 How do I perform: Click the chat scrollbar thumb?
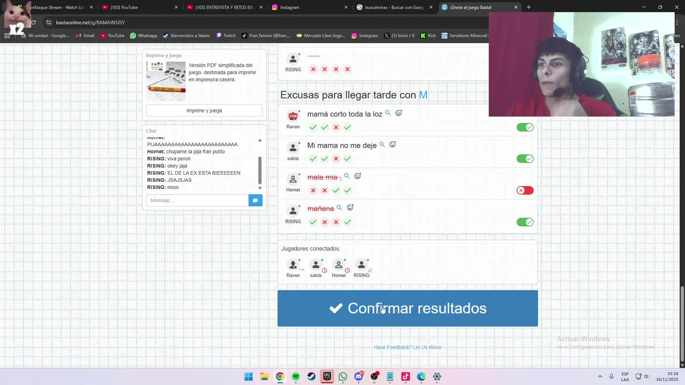click(260, 170)
